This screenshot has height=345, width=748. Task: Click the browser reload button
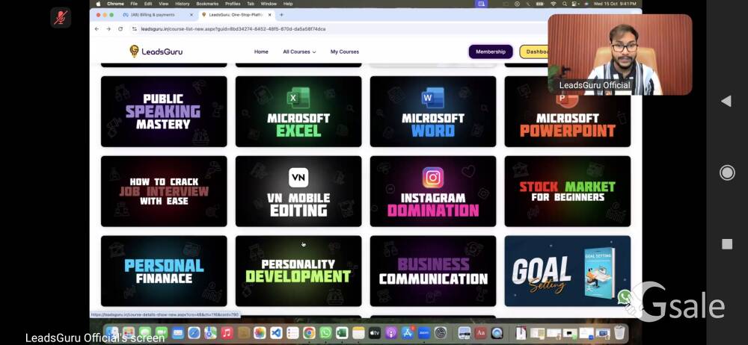pos(121,29)
